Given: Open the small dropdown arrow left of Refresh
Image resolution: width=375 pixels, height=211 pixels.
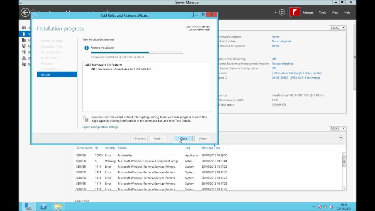Looking at the screenshot, I should coord(276,13).
